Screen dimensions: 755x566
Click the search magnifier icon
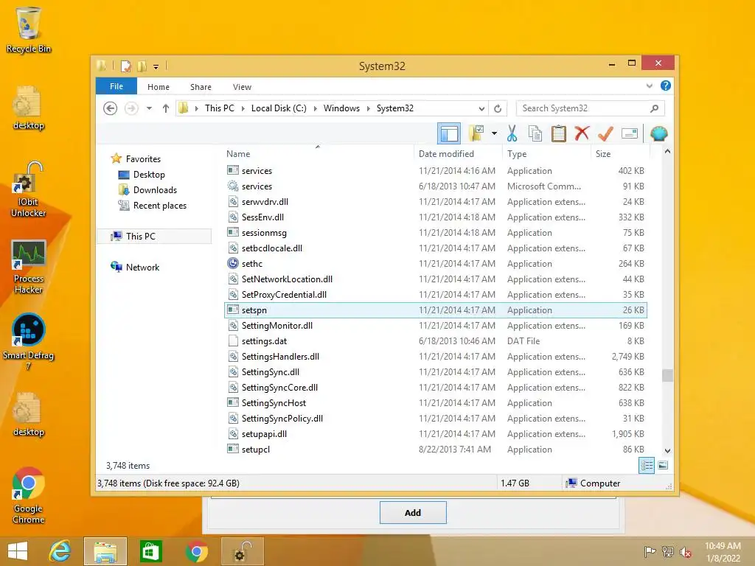(654, 108)
